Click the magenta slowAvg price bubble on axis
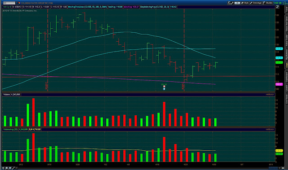Screen dimensions: 288x170 [x=279, y=84]
